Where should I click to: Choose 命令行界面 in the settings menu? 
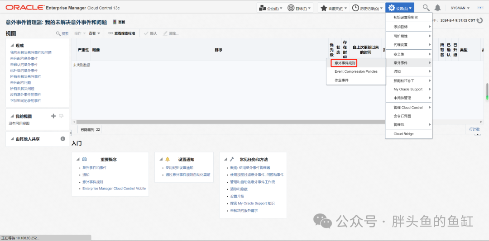coord(409,116)
